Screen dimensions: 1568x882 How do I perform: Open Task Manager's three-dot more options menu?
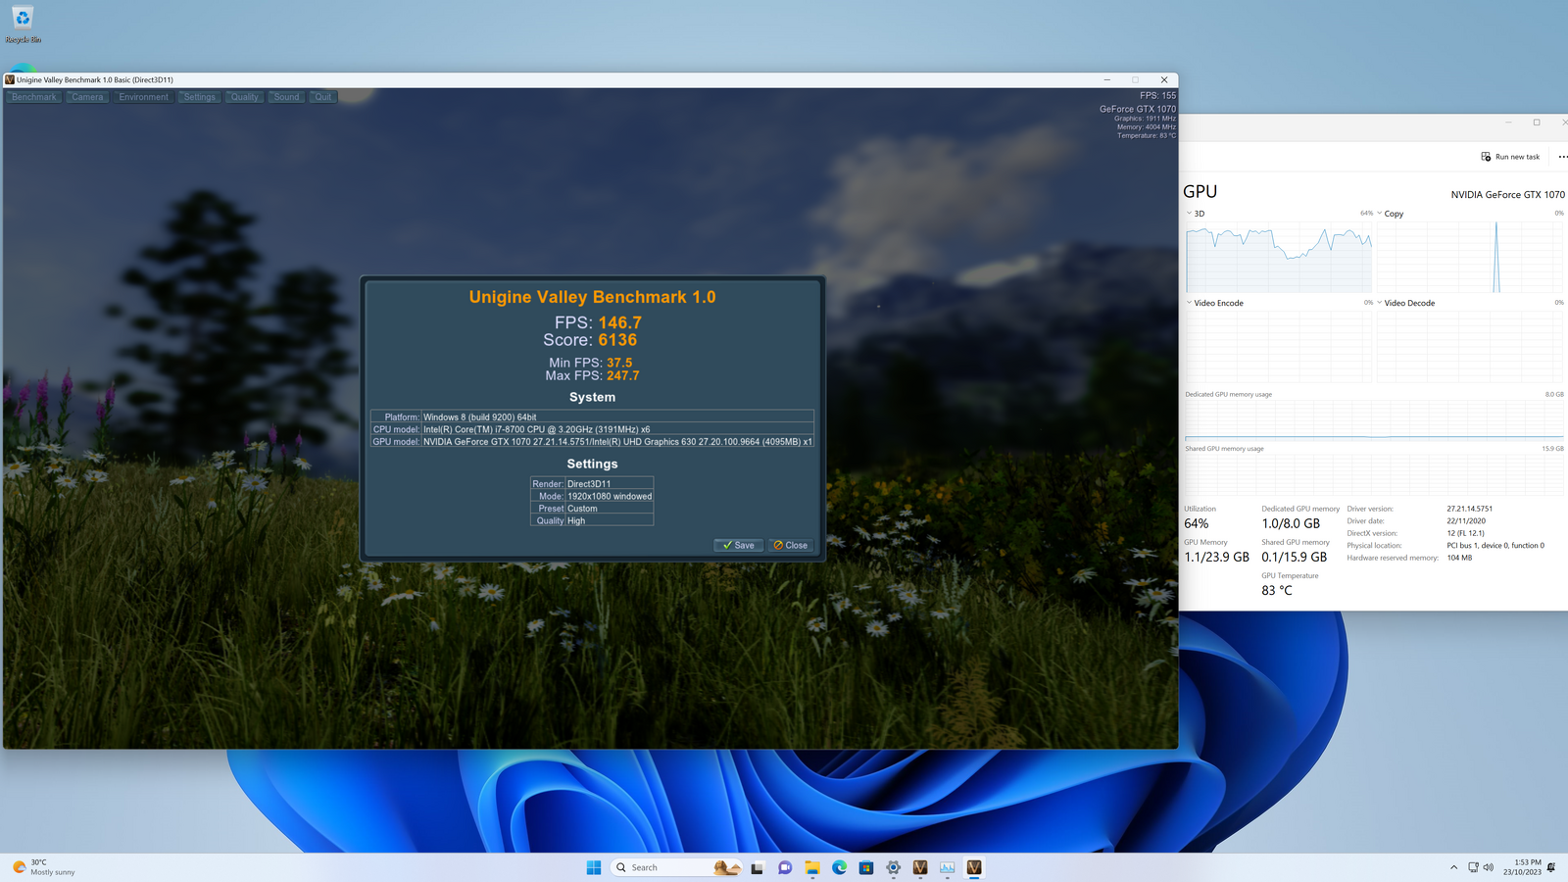coord(1562,157)
